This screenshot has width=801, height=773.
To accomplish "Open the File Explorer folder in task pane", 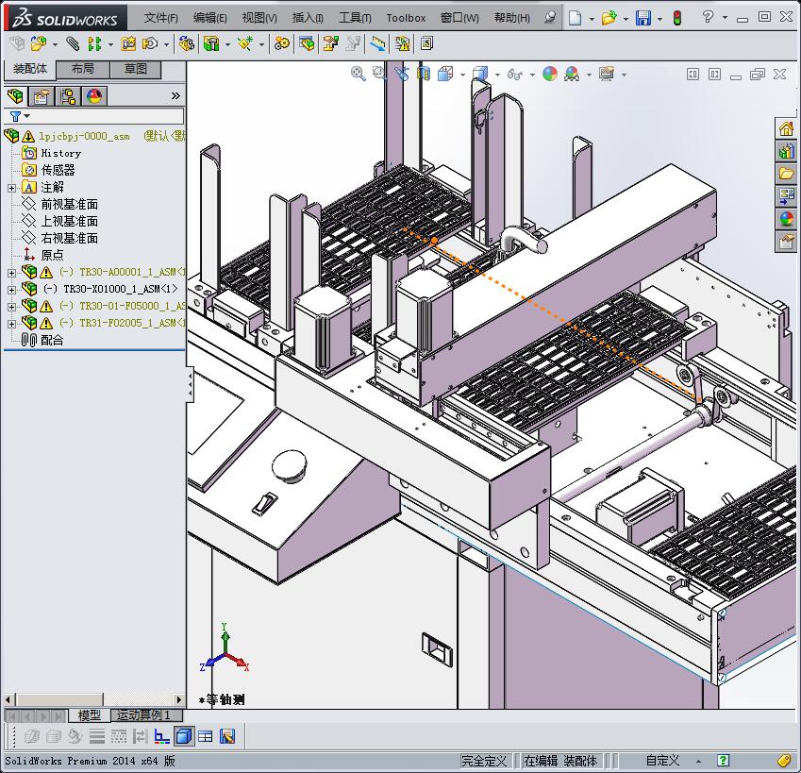I will 786,174.
